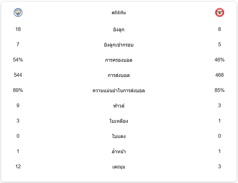Select Manchester City's 12 corners value
The image size is (238, 183).
tap(18, 167)
